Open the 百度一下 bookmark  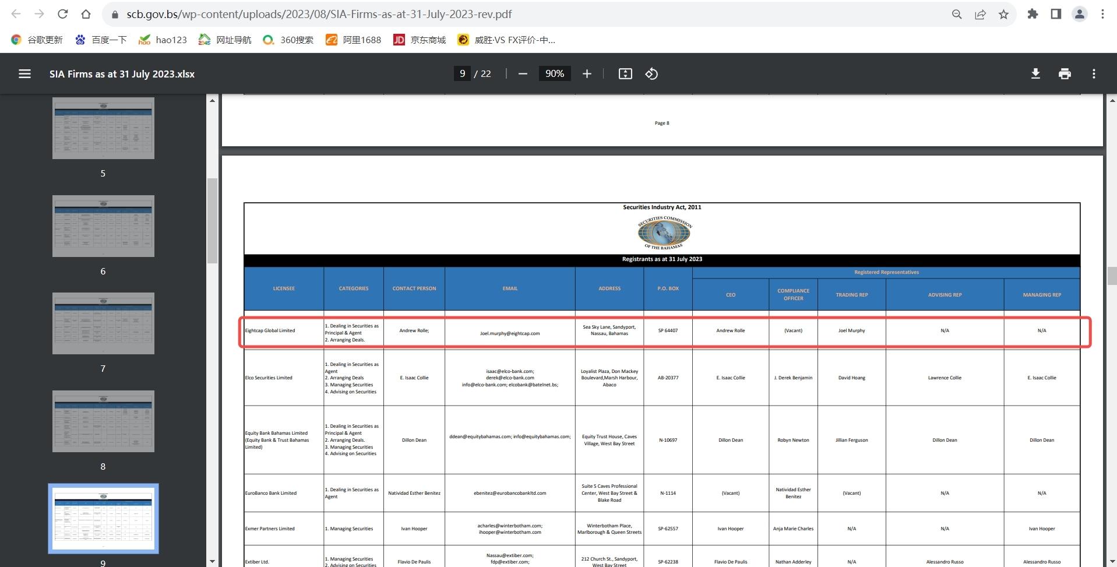pos(101,40)
